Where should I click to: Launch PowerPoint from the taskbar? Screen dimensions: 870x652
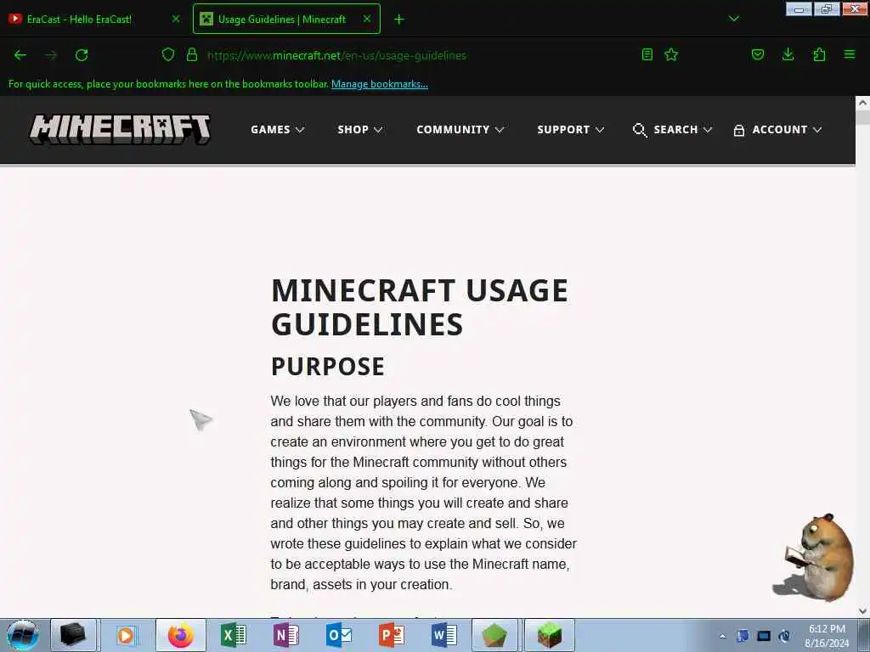(391, 635)
